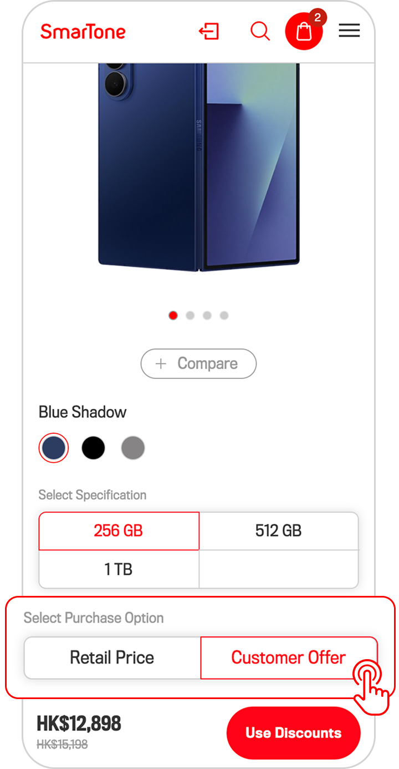Select the Blue Shadow color swatch
The image size is (399, 769).
point(54,448)
